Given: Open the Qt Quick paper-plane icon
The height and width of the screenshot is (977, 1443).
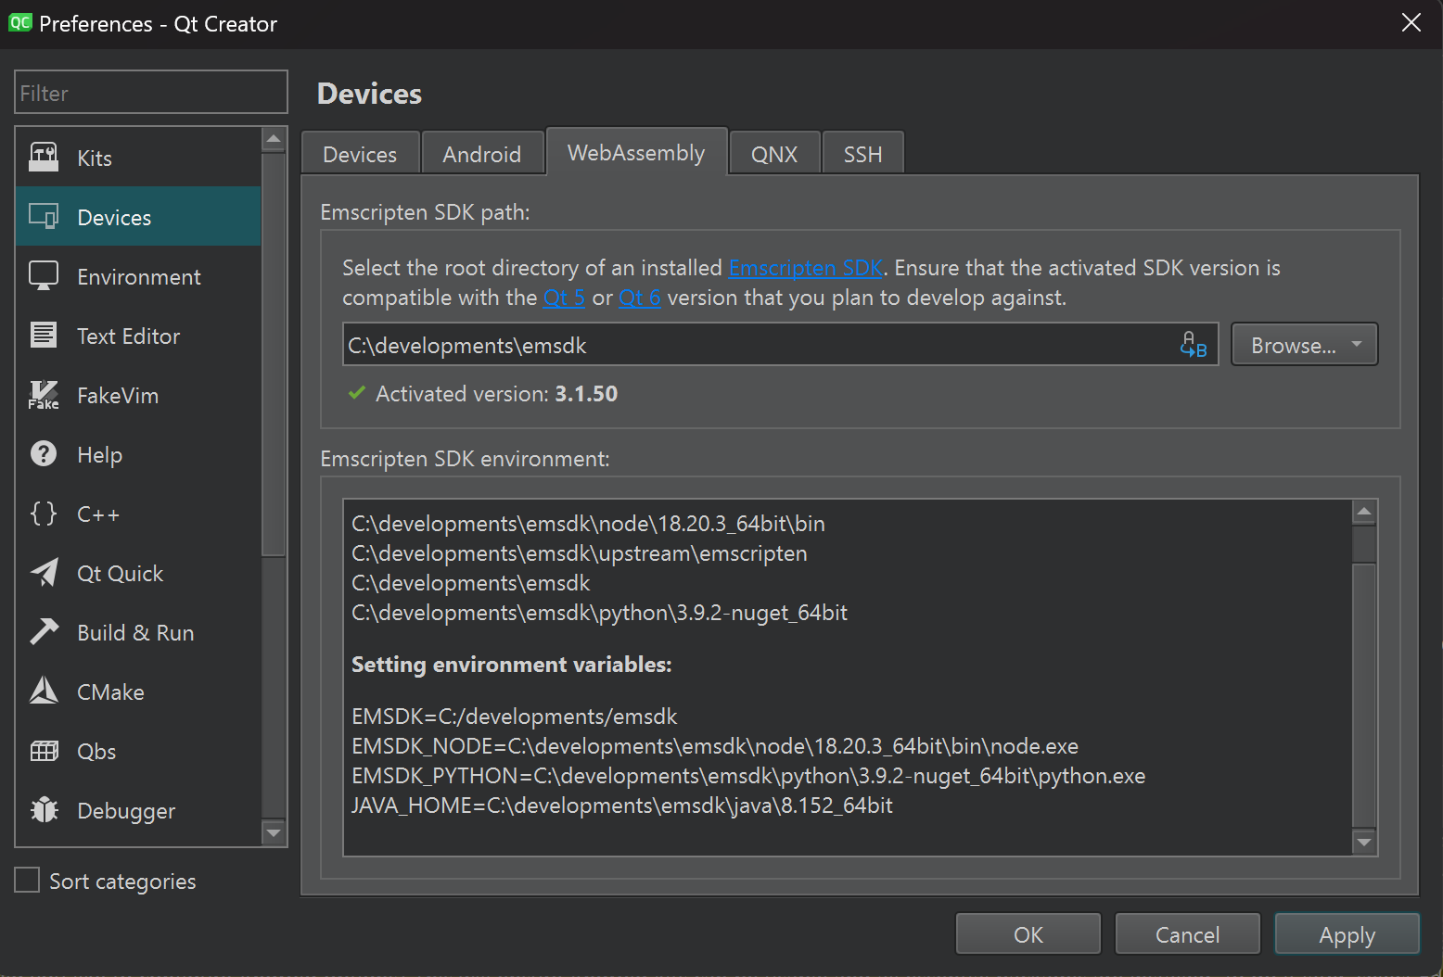Looking at the screenshot, I should [x=44, y=573].
